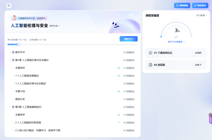Click the 学习总进度 12 / 152 text

click(17, 40)
